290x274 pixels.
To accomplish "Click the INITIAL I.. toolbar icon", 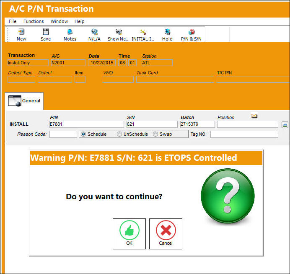I will click(x=143, y=32).
